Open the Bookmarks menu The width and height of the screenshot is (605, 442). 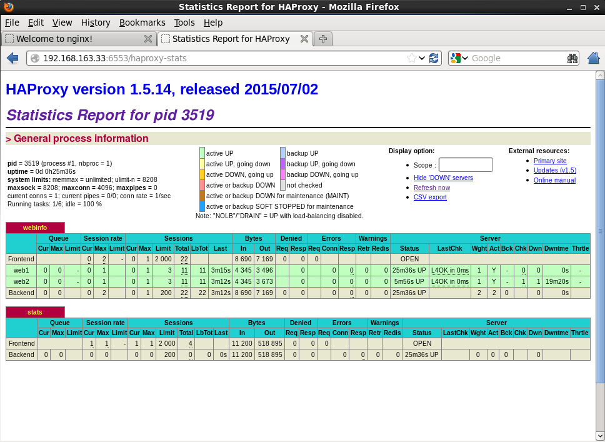(x=142, y=23)
